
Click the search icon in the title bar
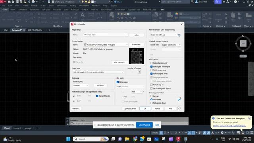(x=192, y=2)
